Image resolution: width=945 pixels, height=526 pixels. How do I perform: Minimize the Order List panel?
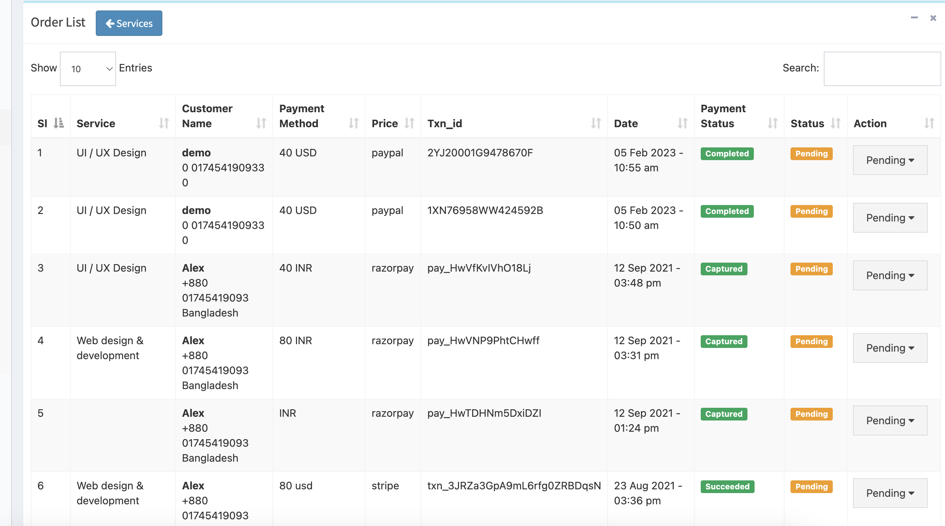(x=914, y=18)
